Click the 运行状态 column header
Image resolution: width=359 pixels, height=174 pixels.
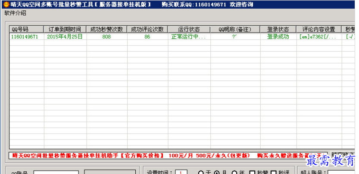pyautogui.click(x=189, y=29)
